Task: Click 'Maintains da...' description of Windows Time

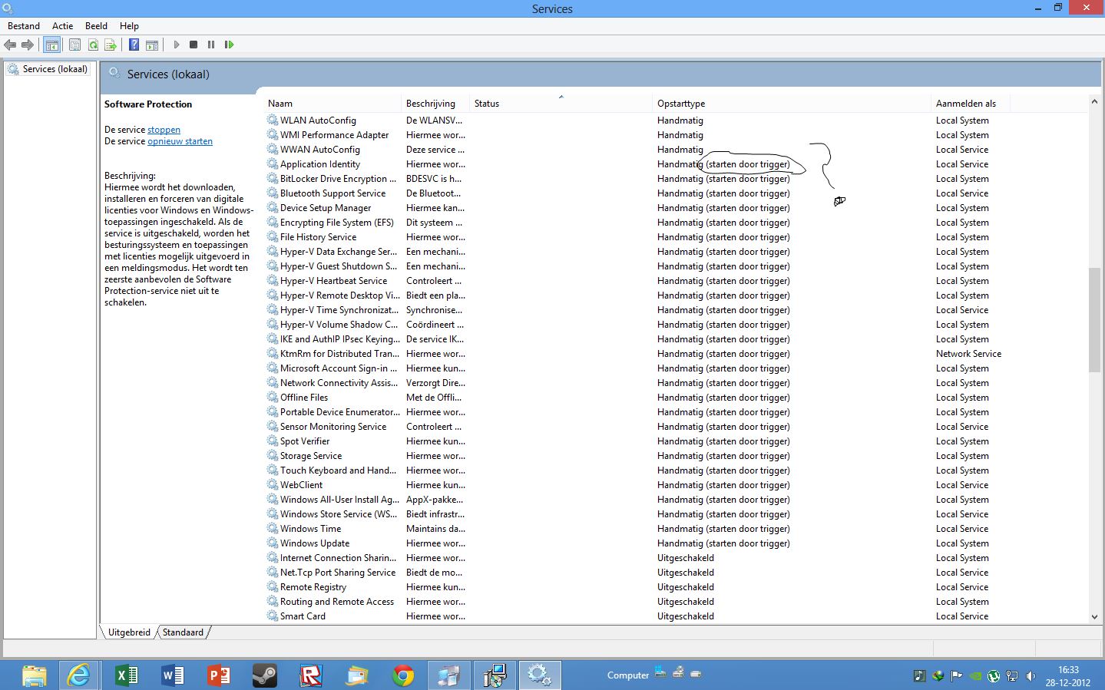Action: click(x=435, y=529)
